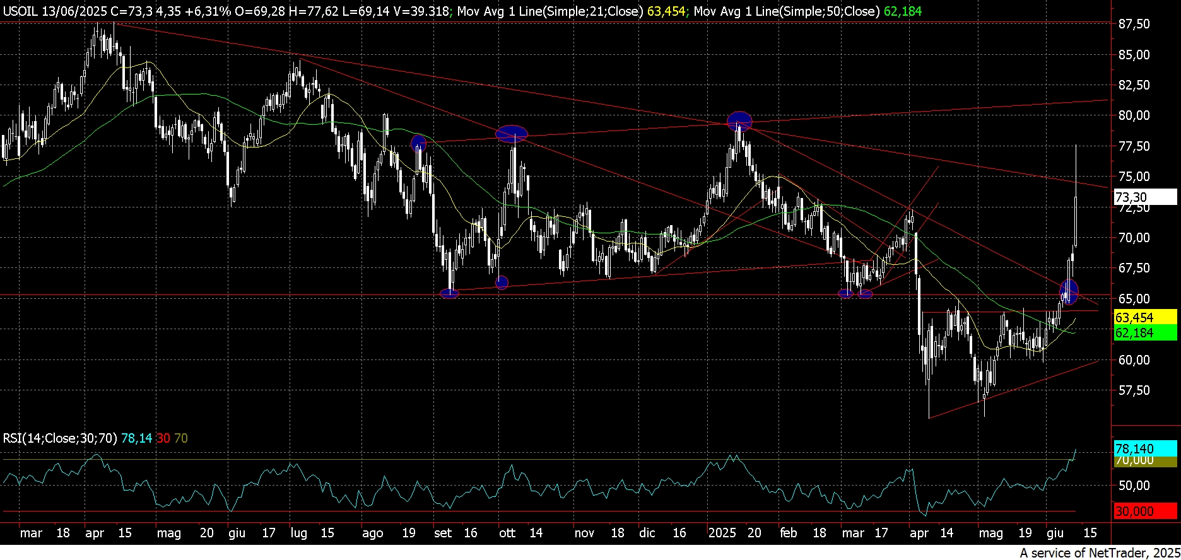
Task: Click the 65,00 price axis label
Action: click(1134, 299)
